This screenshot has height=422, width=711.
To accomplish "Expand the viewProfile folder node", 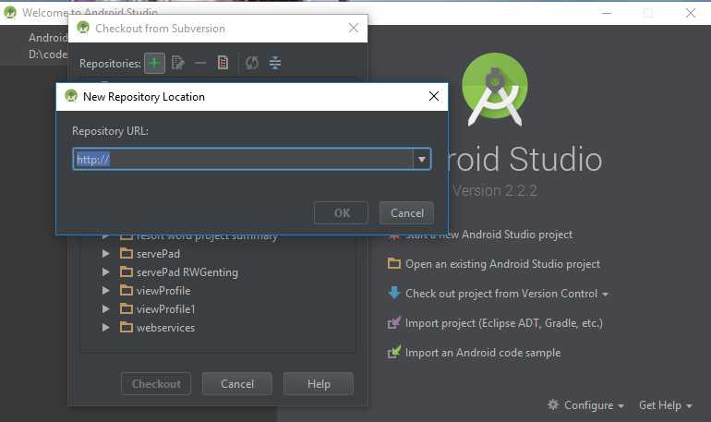I will [105, 290].
